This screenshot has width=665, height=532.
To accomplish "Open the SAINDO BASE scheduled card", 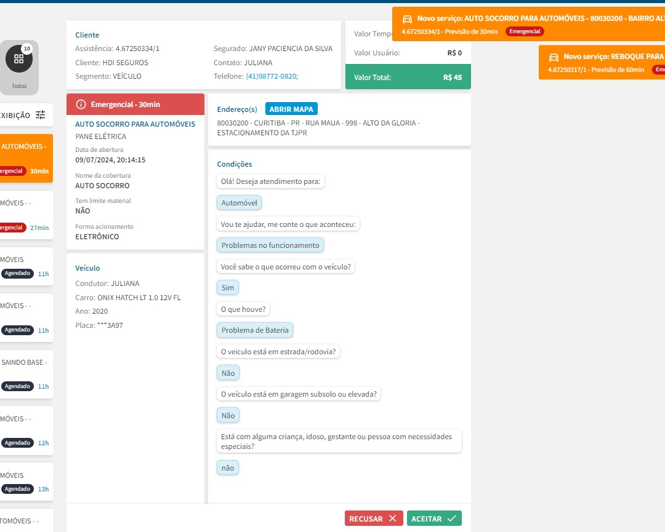I will [x=26, y=374].
